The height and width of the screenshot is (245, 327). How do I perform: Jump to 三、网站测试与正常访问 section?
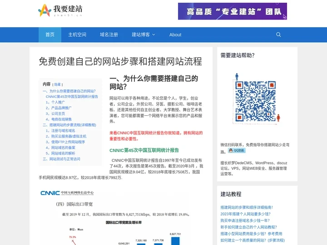coord(61,159)
